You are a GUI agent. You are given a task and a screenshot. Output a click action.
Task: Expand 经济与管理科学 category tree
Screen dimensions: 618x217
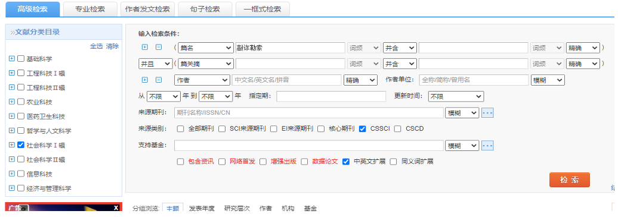(11, 188)
